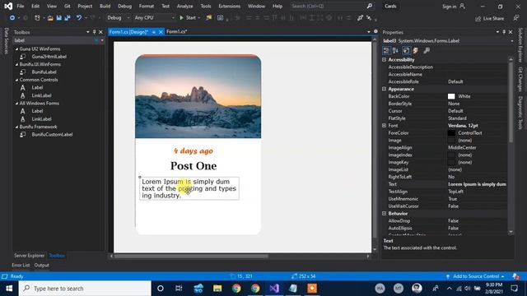
Task: Clear the Toolbox search box text
Action: click(x=96, y=40)
